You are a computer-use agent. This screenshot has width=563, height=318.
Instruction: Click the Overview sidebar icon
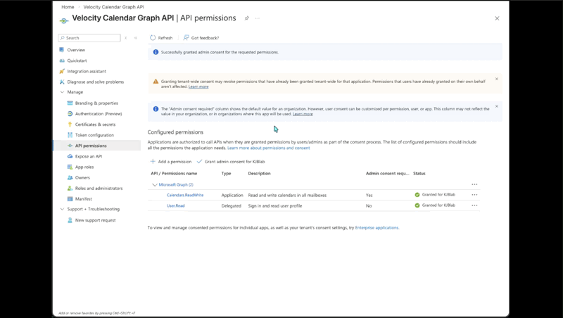(x=62, y=50)
